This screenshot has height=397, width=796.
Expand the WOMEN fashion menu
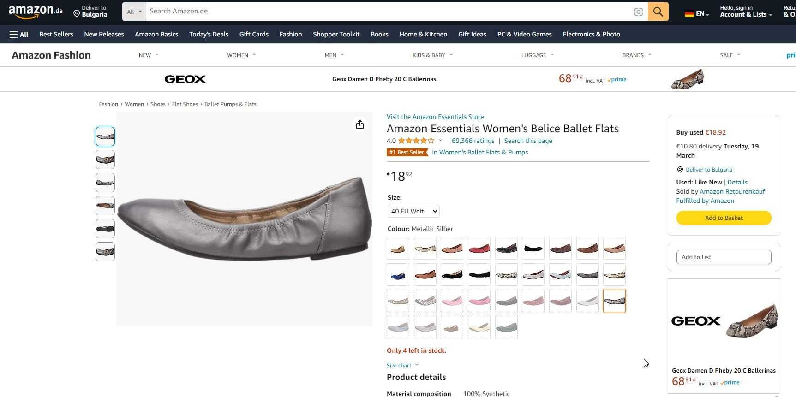[241, 55]
